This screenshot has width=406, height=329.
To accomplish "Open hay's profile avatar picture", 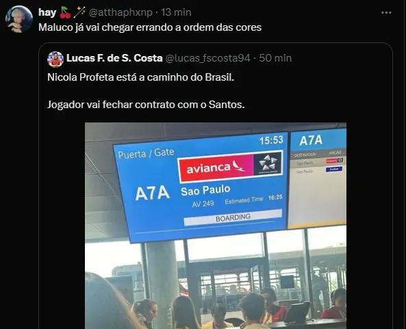I will point(19,19).
